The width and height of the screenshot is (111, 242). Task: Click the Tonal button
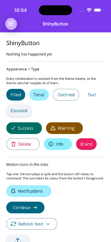(x=39, y=95)
